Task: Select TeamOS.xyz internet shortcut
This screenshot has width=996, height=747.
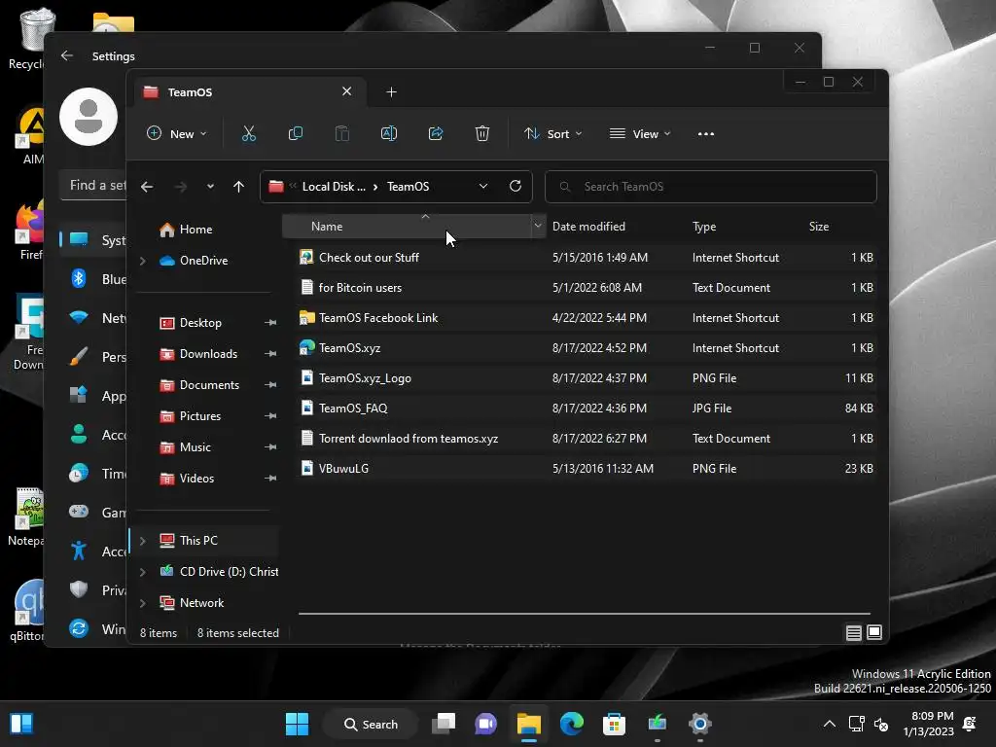Action: (585, 348)
